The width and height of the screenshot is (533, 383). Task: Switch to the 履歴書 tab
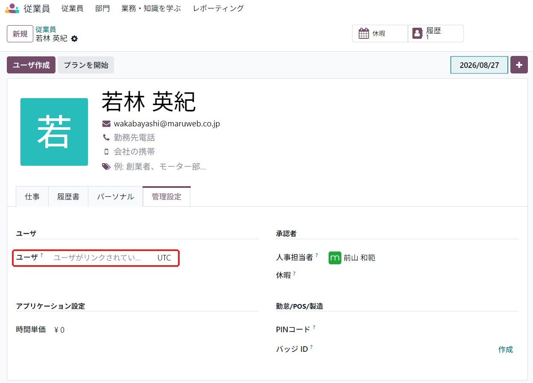pyautogui.click(x=68, y=196)
